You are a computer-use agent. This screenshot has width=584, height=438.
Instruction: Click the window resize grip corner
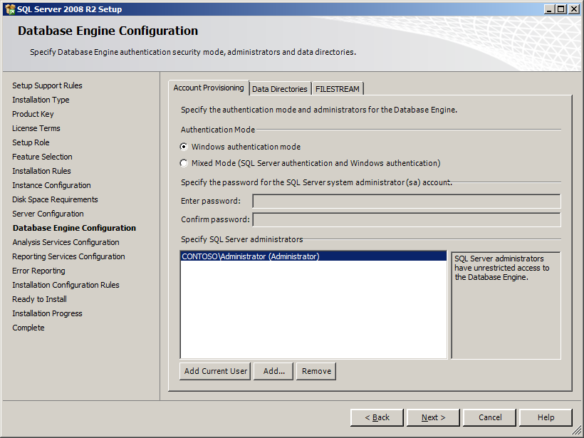pos(577,431)
